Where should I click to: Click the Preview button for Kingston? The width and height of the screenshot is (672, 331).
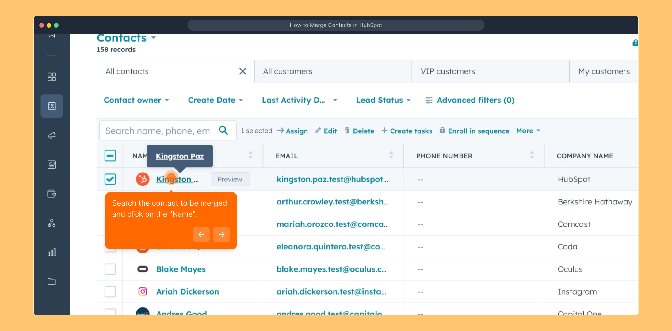230,179
